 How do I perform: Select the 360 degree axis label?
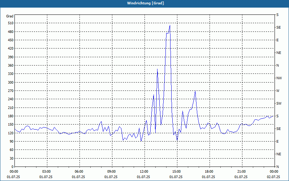click(x=11, y=66)
